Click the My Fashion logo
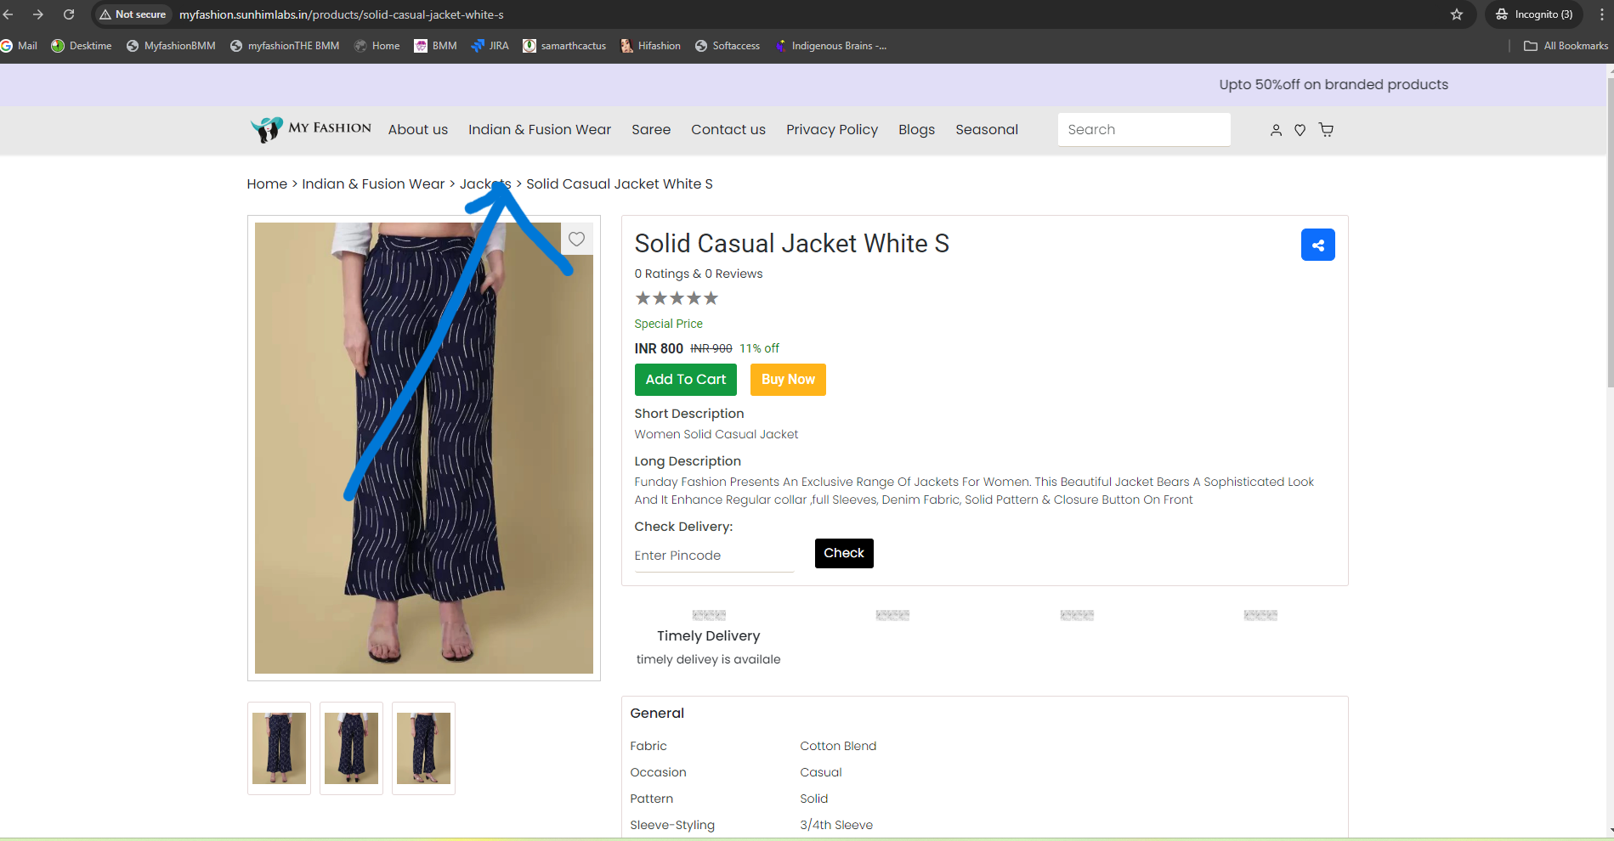The width and height of the screenshot is (1614, 841). 311,129
